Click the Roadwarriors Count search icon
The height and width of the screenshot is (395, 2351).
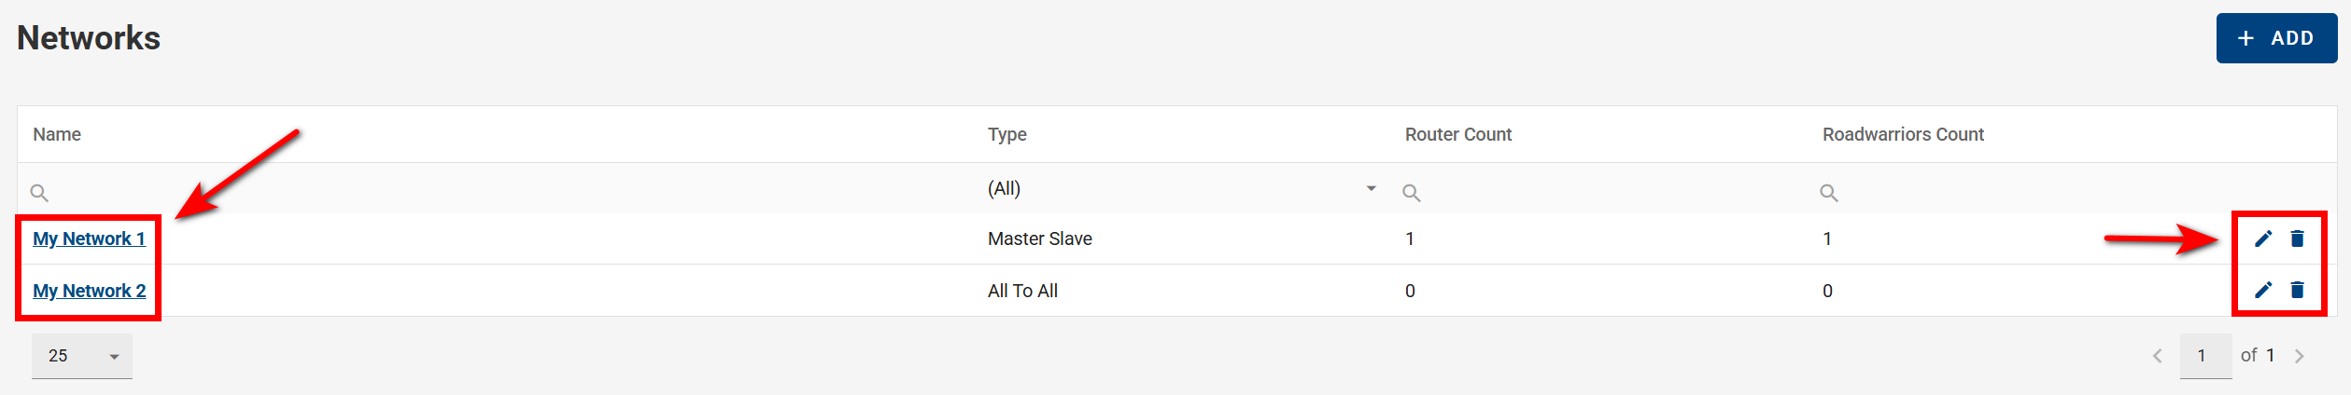[x=1829, y=193]
